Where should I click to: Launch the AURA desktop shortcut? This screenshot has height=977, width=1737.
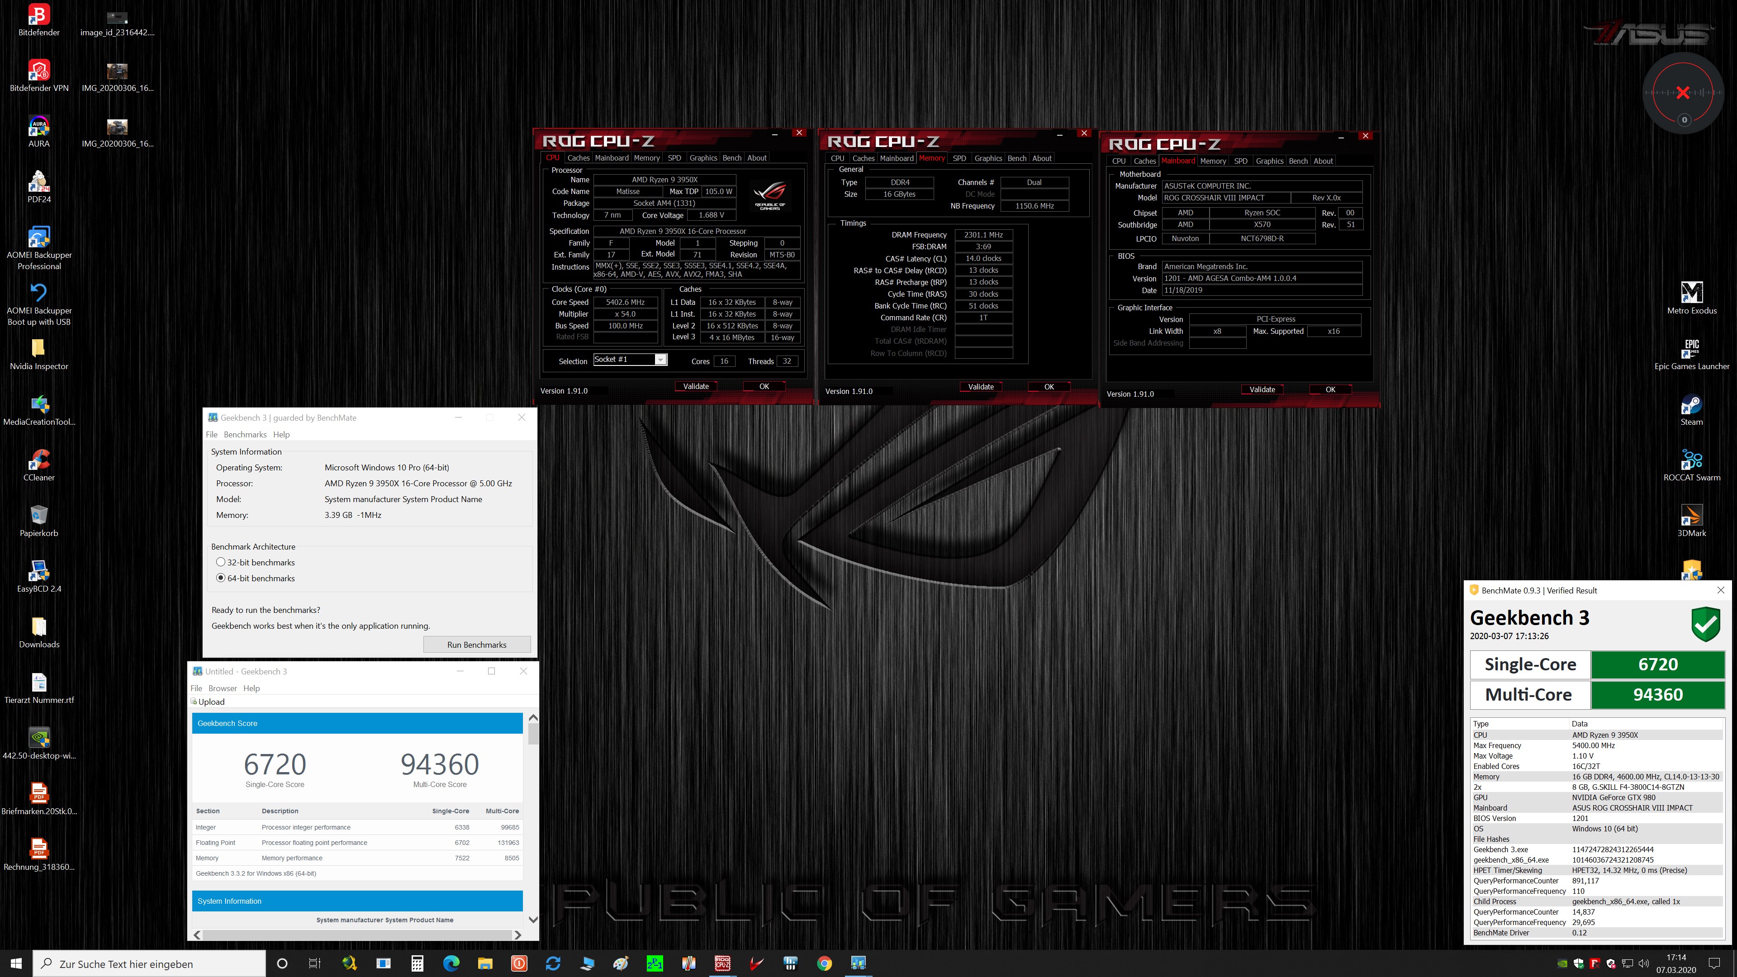coord(39,126)
